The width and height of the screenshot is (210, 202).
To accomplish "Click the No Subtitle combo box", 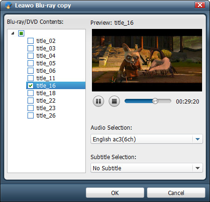I will [x=147, y=168].
